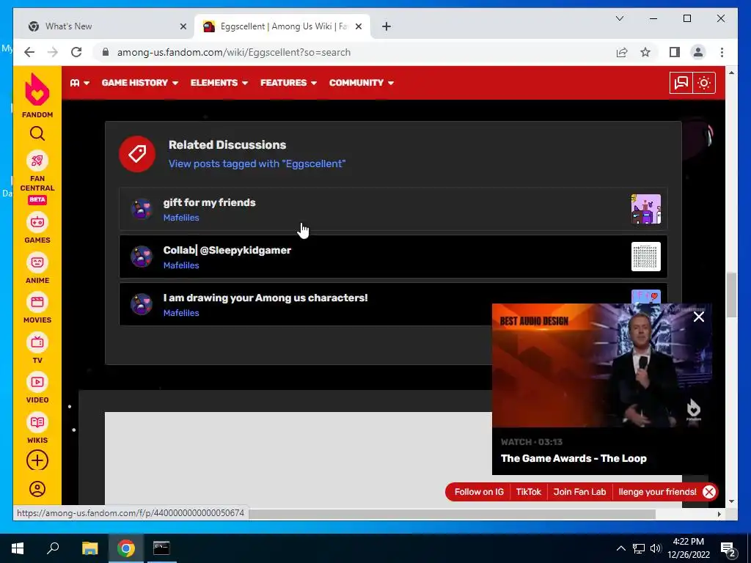The width and height of the screenshot is (751, 563).
Task: Go to Games in Fandom sidebar
Action: click(37, 229)
